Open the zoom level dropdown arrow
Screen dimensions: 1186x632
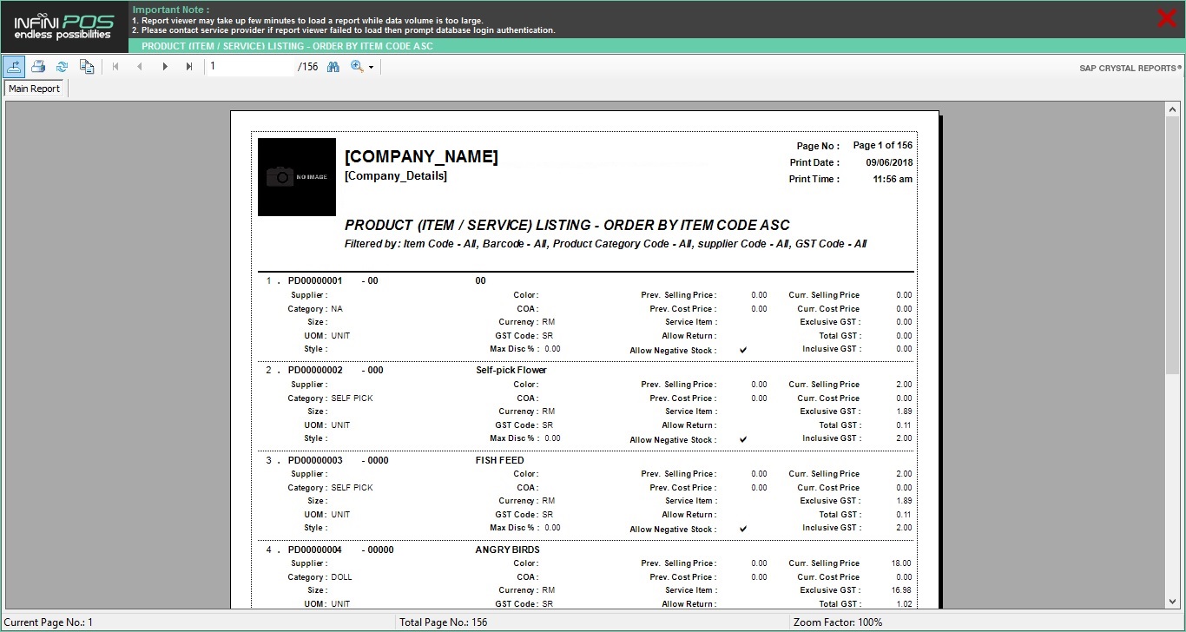pyautogui.click(x=371, y=67)
